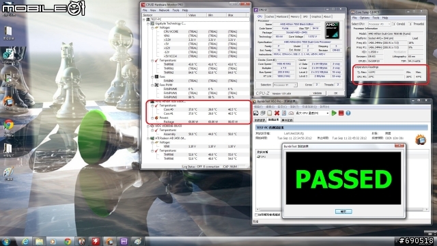Open the Network menu in HWMonitor
This screenshot has width=437, height=246.
click(164, 10)
